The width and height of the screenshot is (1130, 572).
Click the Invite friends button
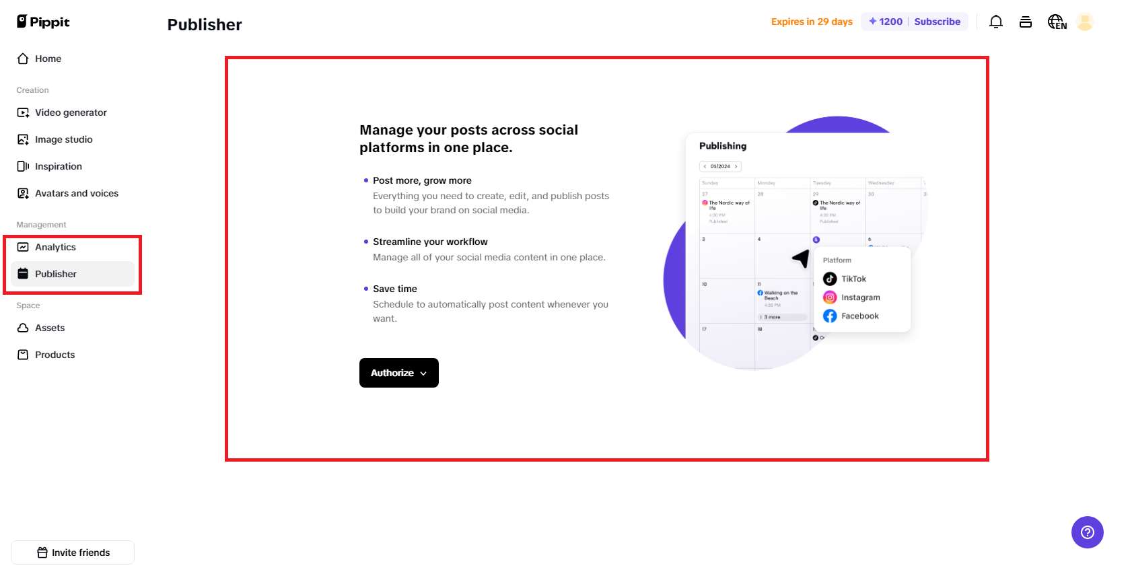72,552
